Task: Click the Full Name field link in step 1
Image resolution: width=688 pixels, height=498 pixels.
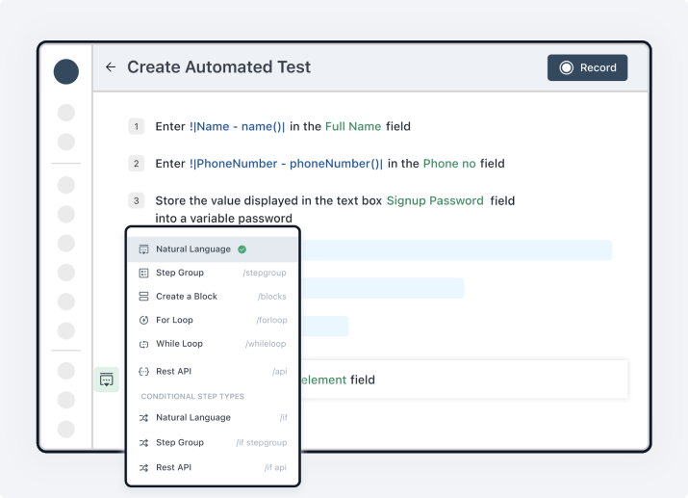Action: point(353,126)
